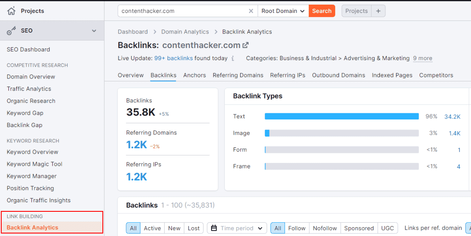Go to Domain Analytics breadcrumb
Image resolution: width=471 pixels, height=236 pixels.
(185, 31)
